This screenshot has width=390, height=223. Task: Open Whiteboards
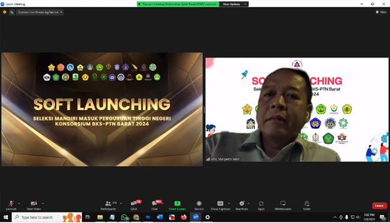[x=283, y=205]
